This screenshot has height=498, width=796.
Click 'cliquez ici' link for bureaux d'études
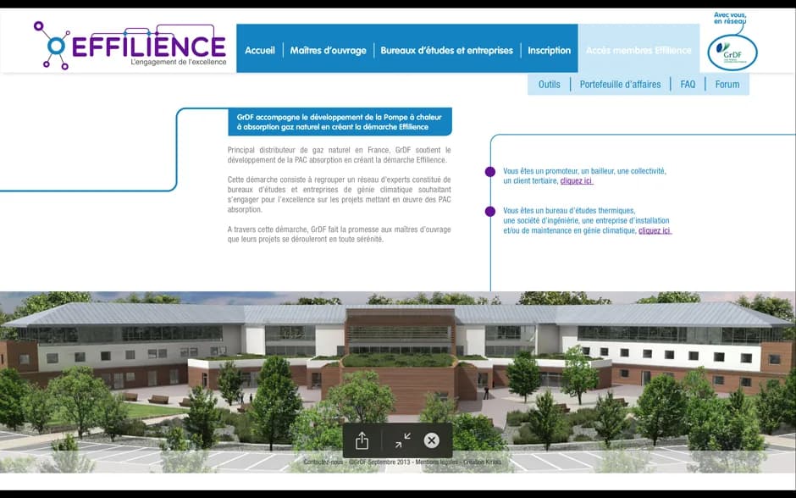pyautogui.click(x=655, y=230)
